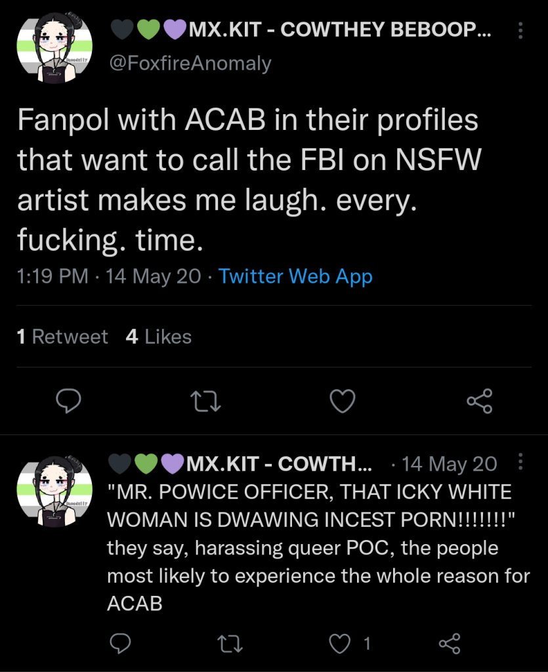Open the Twitter Web App link
The image size is (548, 672).
coord(295,276)
